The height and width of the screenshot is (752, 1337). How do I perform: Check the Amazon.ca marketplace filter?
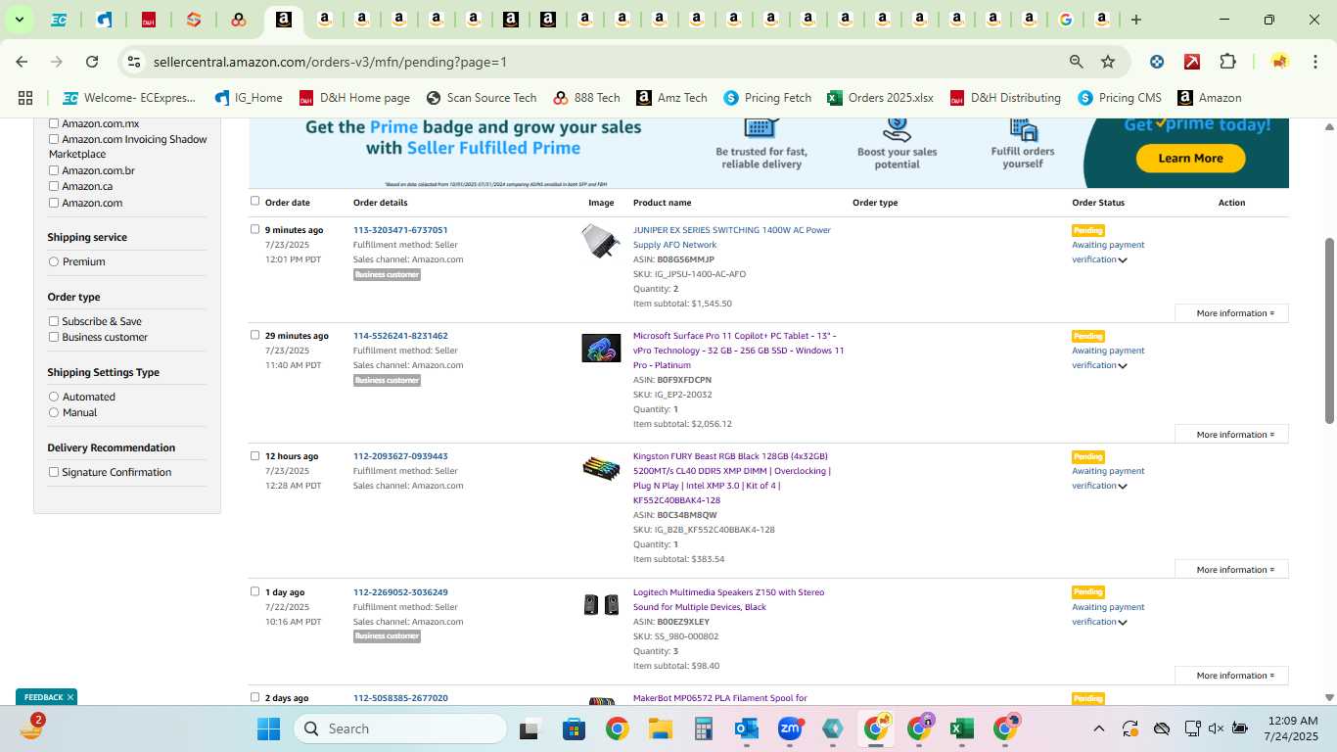[54, 186]
